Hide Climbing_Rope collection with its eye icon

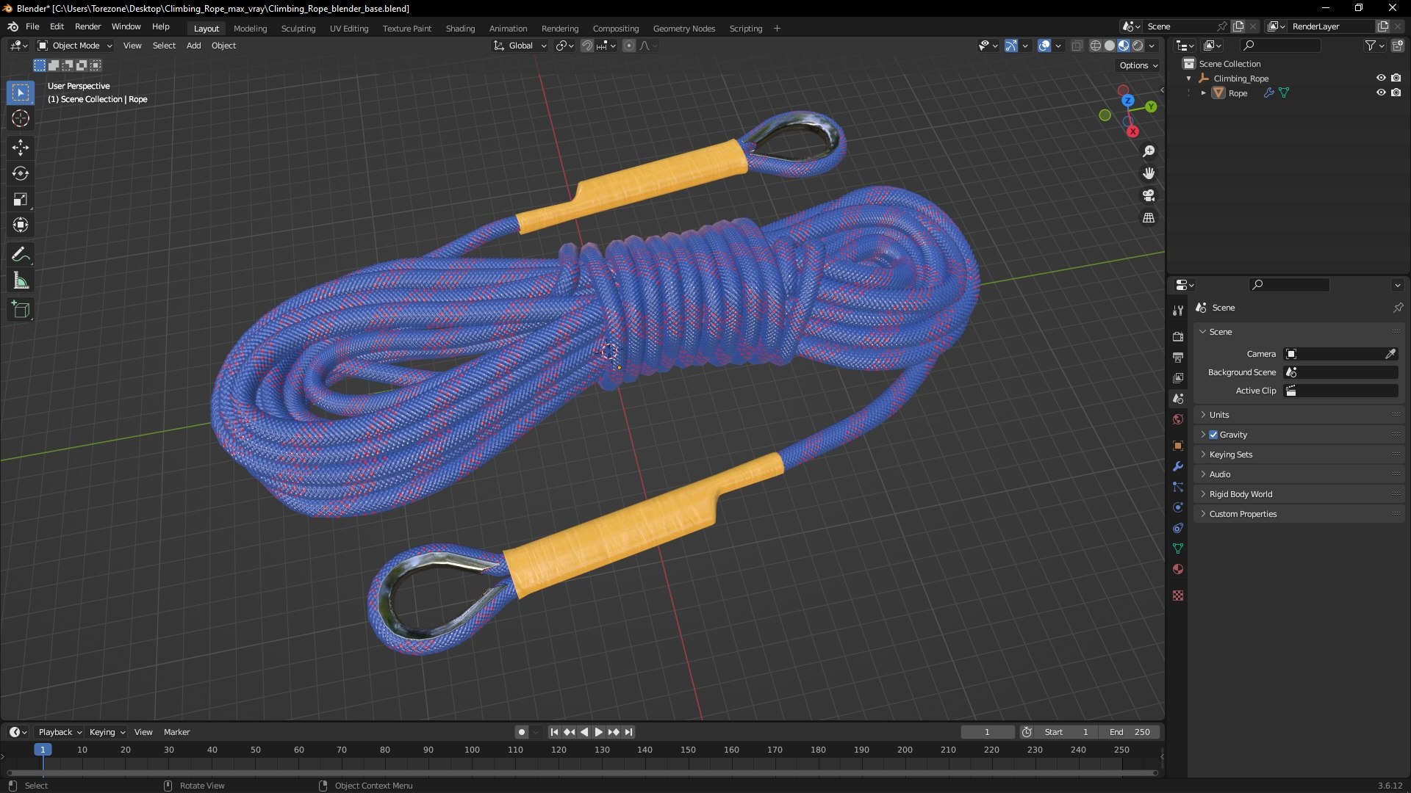[x=1381, y=78]
